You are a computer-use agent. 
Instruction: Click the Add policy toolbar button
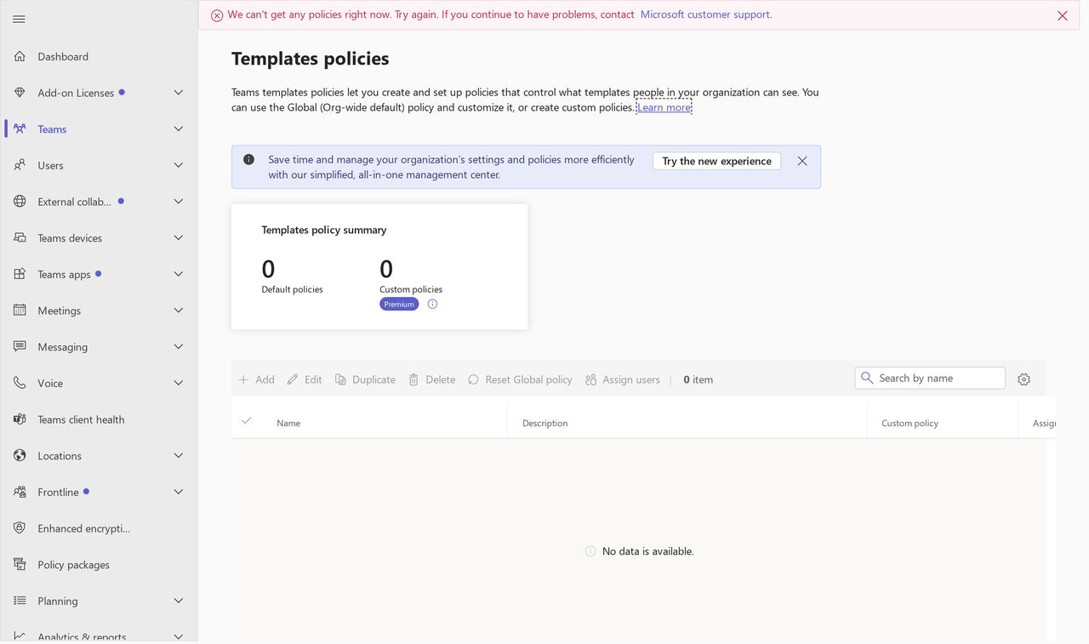pyautogui.click(x=256, y=379)
